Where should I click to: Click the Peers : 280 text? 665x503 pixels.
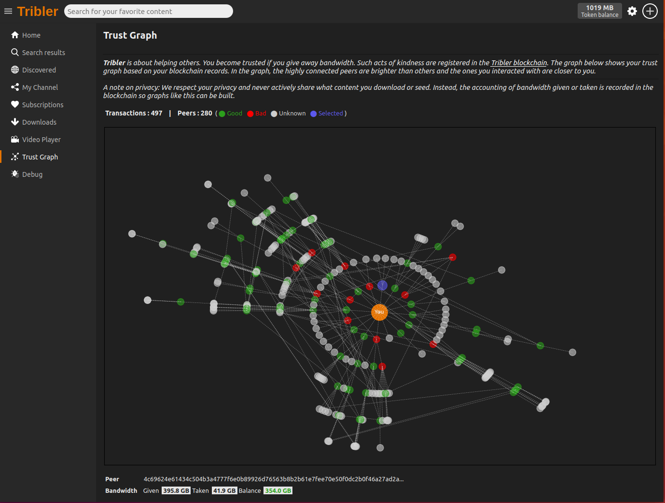(194, 113)
